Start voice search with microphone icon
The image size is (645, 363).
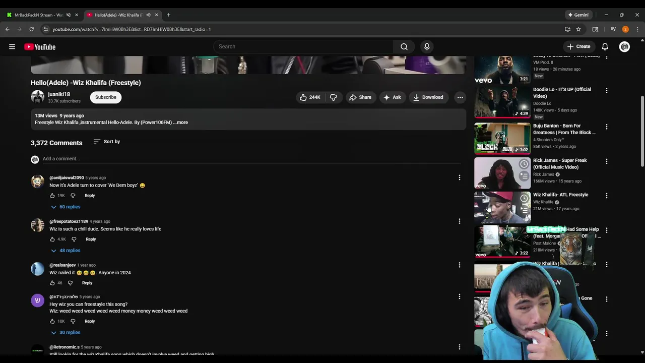(x=427, y=46)
